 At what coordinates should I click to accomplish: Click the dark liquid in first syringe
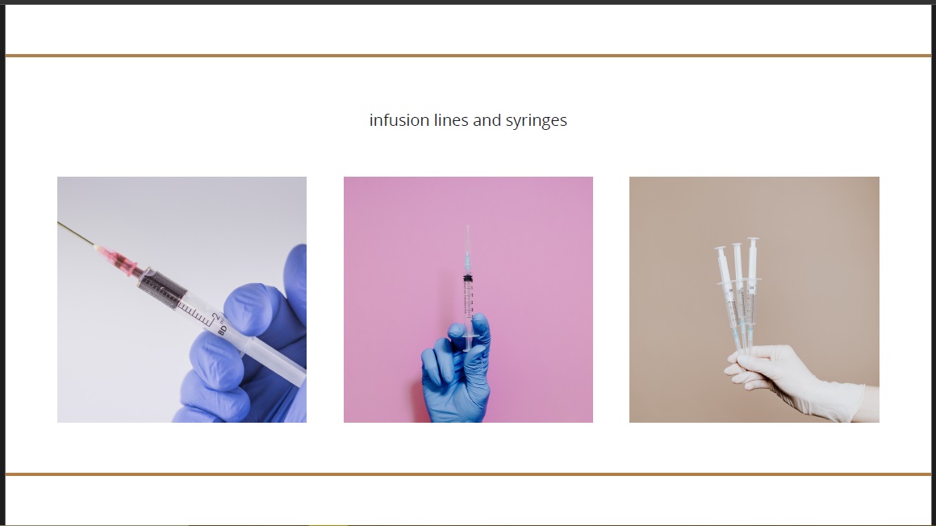click(x=164, y=288)
